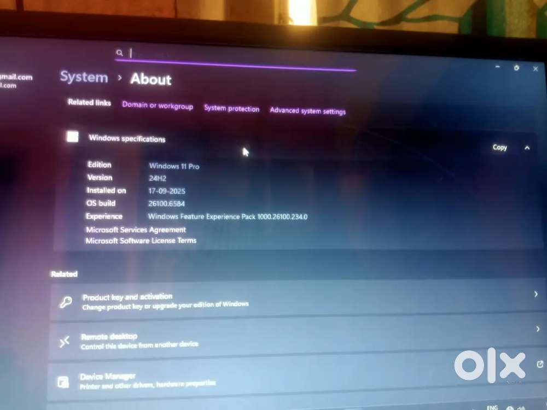Go back to System in breadcrumb
The image size is (547, 410).
(84, 77)
